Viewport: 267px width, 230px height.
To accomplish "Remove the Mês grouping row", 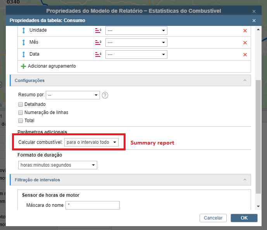I will click(245, 43).
